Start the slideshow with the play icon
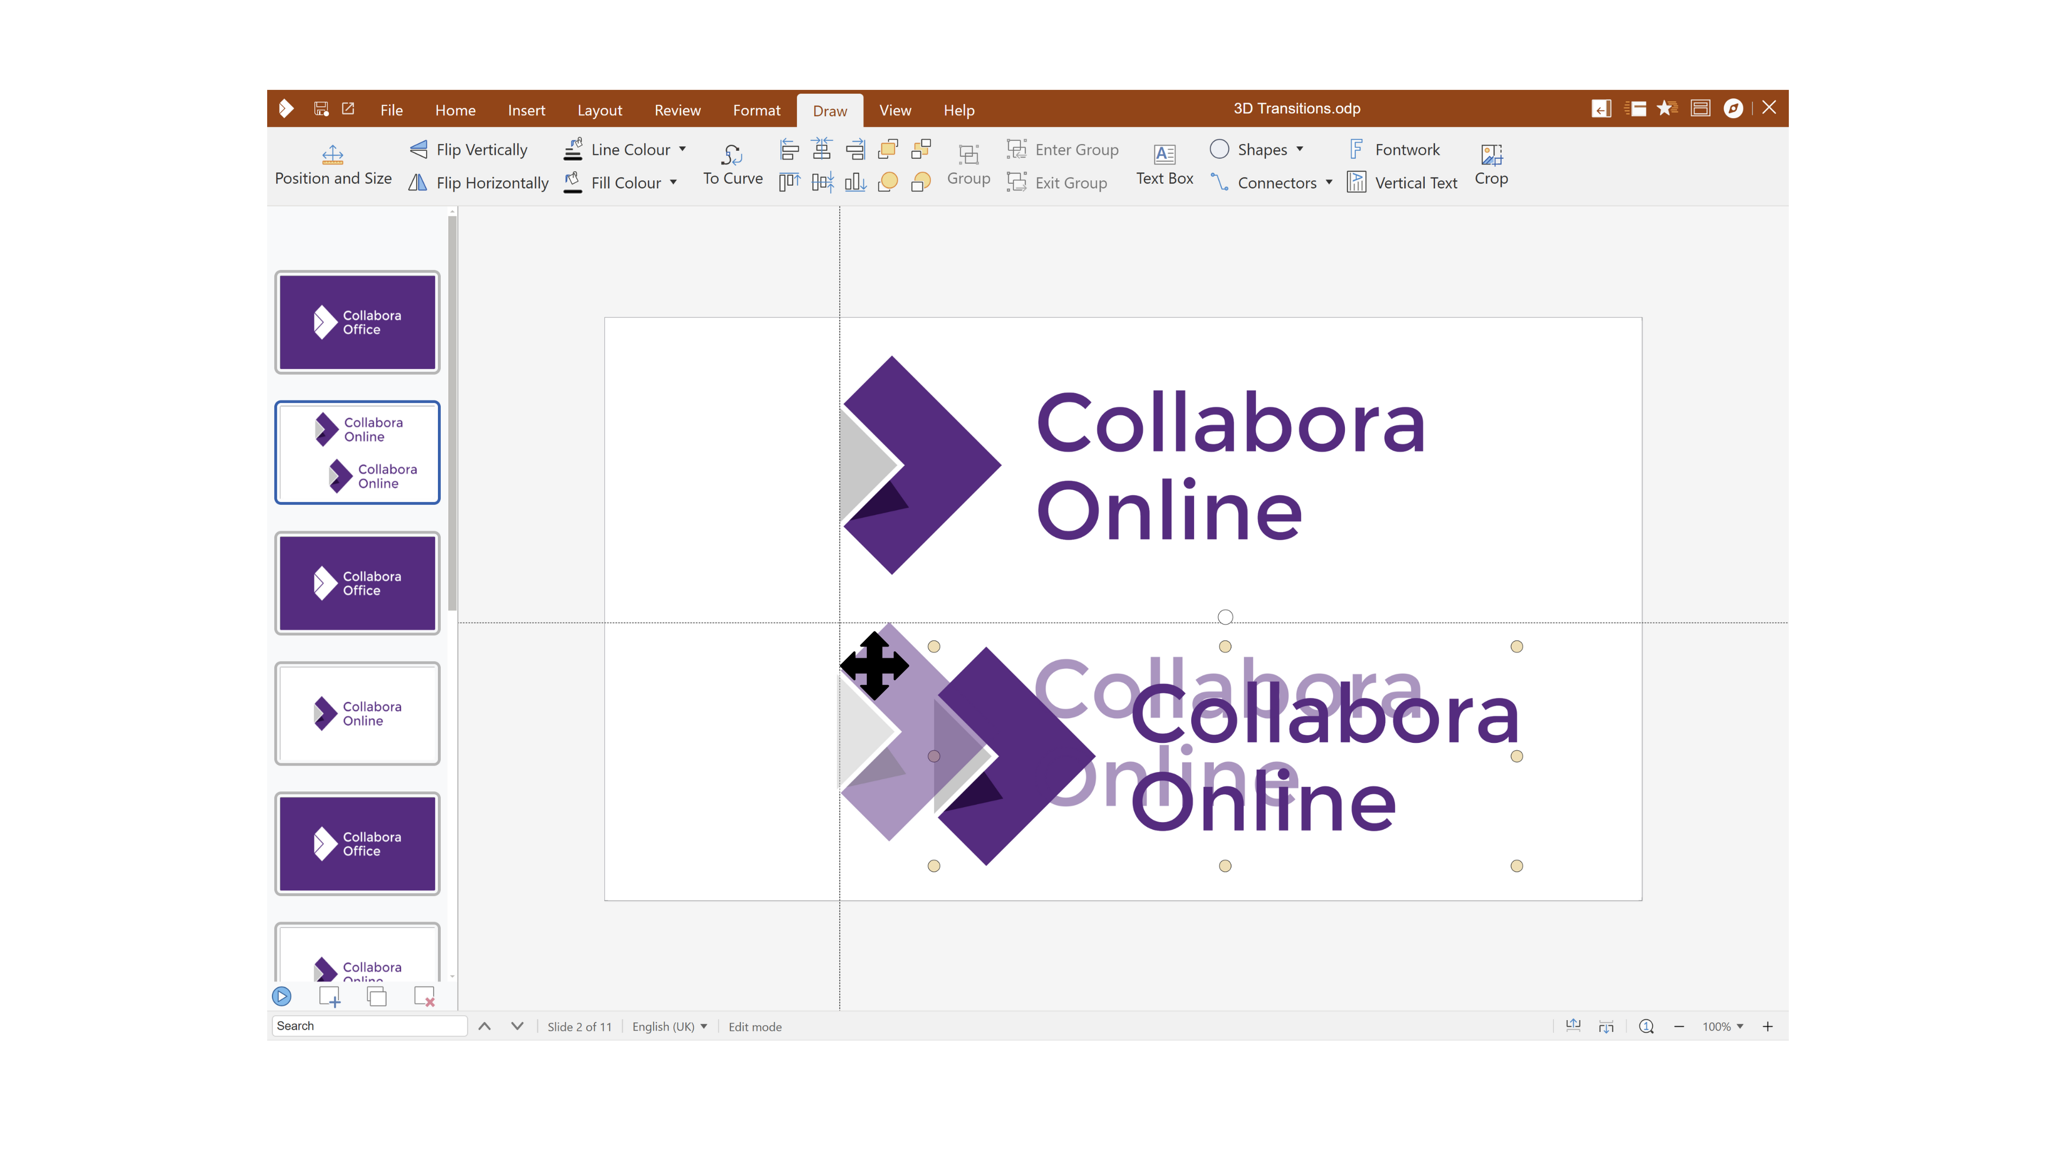 pos(282,995)
